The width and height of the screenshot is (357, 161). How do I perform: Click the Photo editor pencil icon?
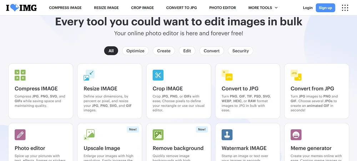tap(20, 135)
